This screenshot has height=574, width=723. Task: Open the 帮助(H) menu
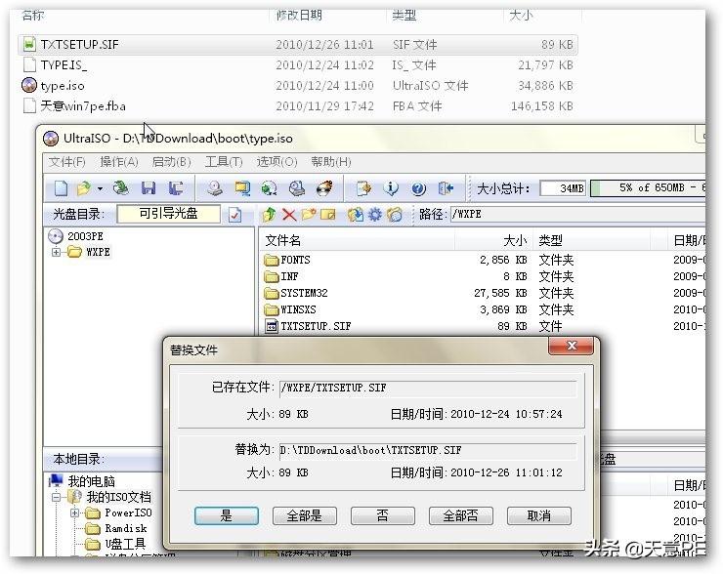point(331,162)
